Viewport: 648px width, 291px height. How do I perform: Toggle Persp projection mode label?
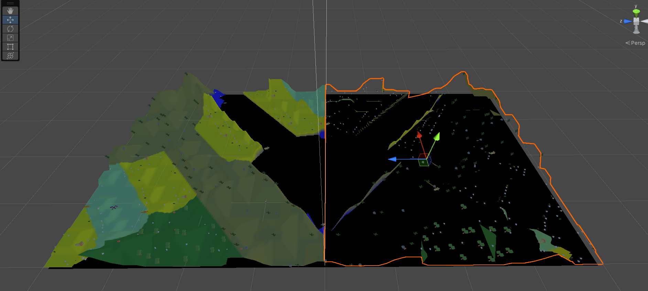click(635, 43)
